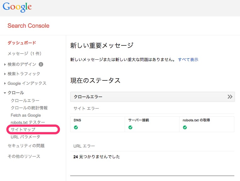
Task: Select 検索トラフィック menu label
Action: pyautogui.click(x=24, y=74)
